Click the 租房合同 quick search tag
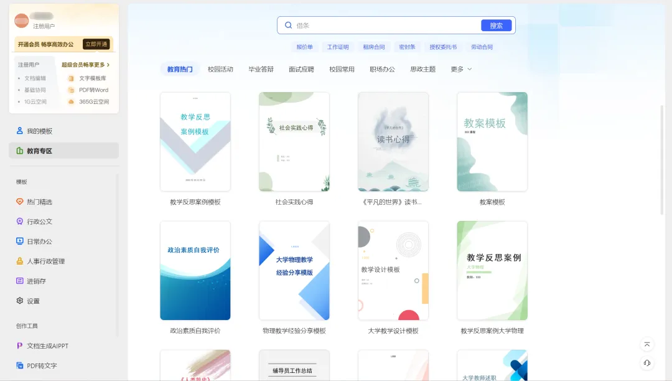This screenshot has width=672, height=381. tap(374, 47)
